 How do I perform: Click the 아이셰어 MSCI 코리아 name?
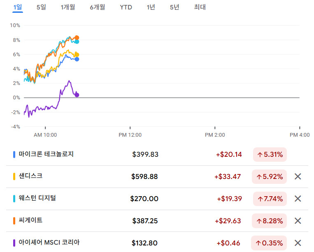(49, 243)
